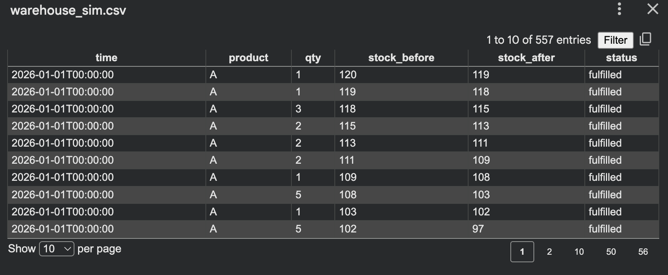Sort by the time column header
668x275 pixels.
tap(106, 58)
